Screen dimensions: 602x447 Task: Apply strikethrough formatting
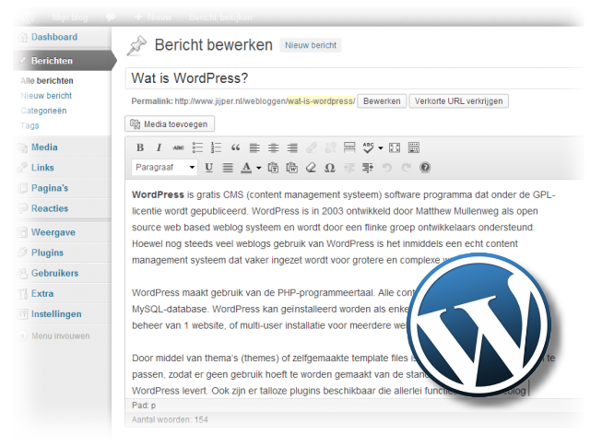tap(178, 147)
